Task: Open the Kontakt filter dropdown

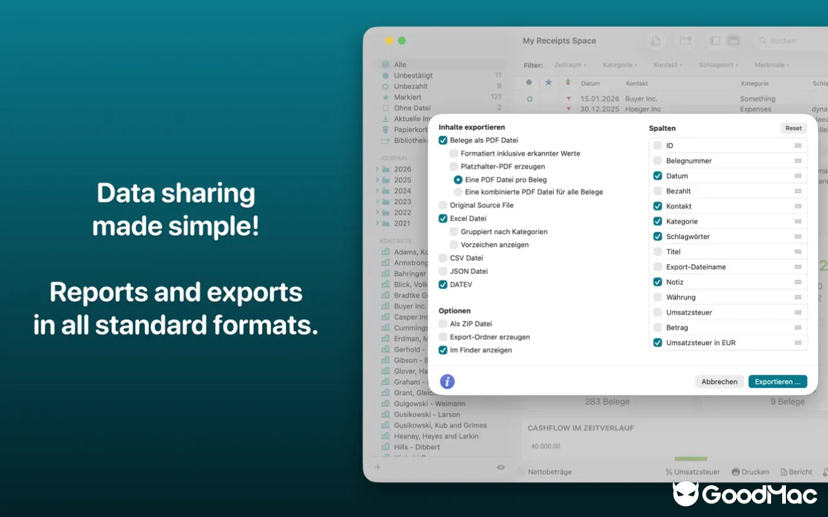Action: coord(668,65)
